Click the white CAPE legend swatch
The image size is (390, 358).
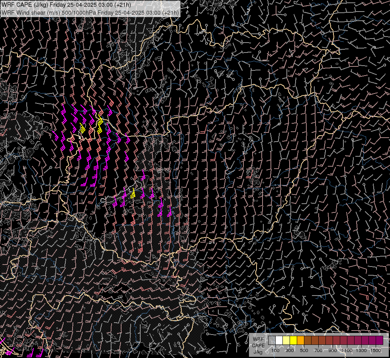(279, 340)
